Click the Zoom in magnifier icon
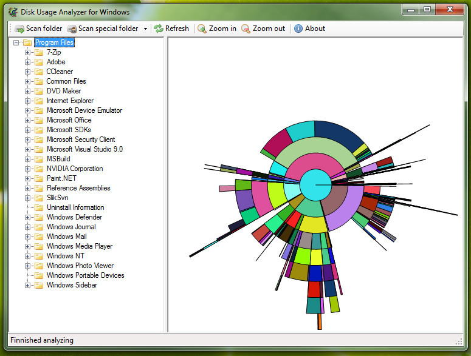The width and height of the screenshot is (471, 356). [202, 29]
